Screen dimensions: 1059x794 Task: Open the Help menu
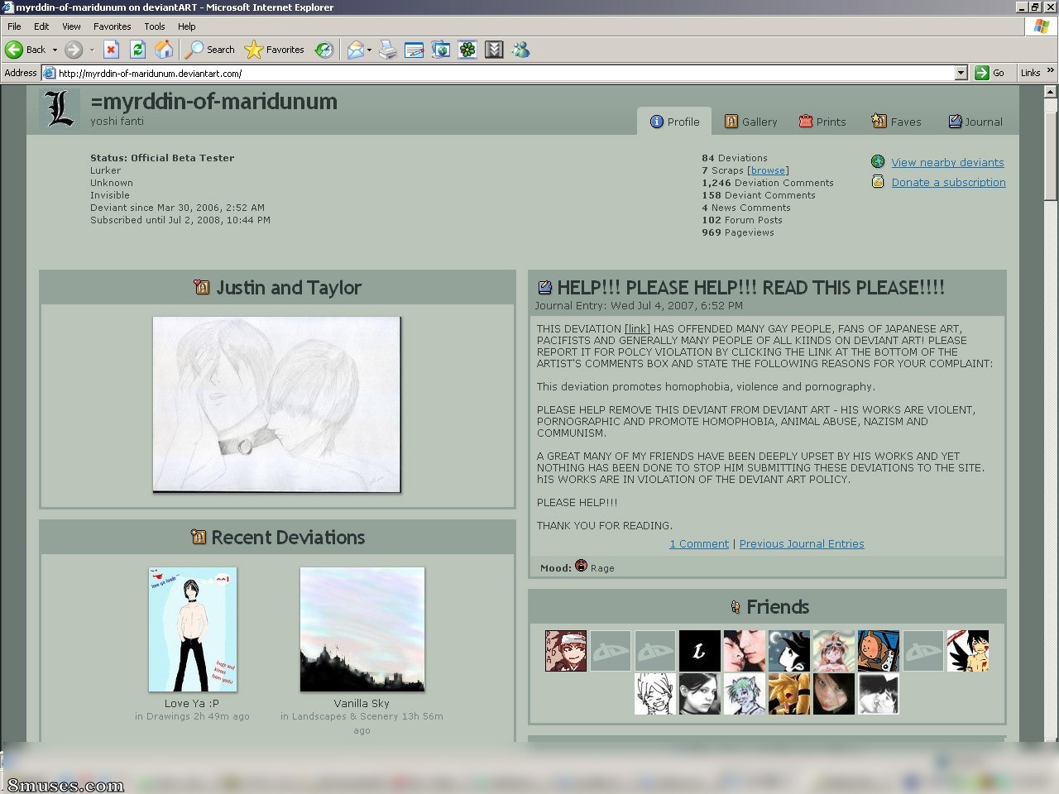click(187, 26)
